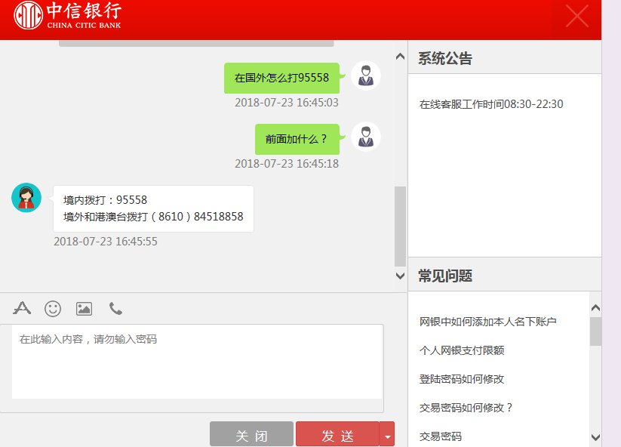Click the 发送 send button
This screenshot has width=621, height=447.
tap(338, 434)
